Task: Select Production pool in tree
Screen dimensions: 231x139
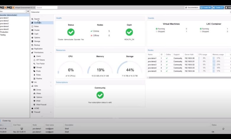Action: point(4,32)
